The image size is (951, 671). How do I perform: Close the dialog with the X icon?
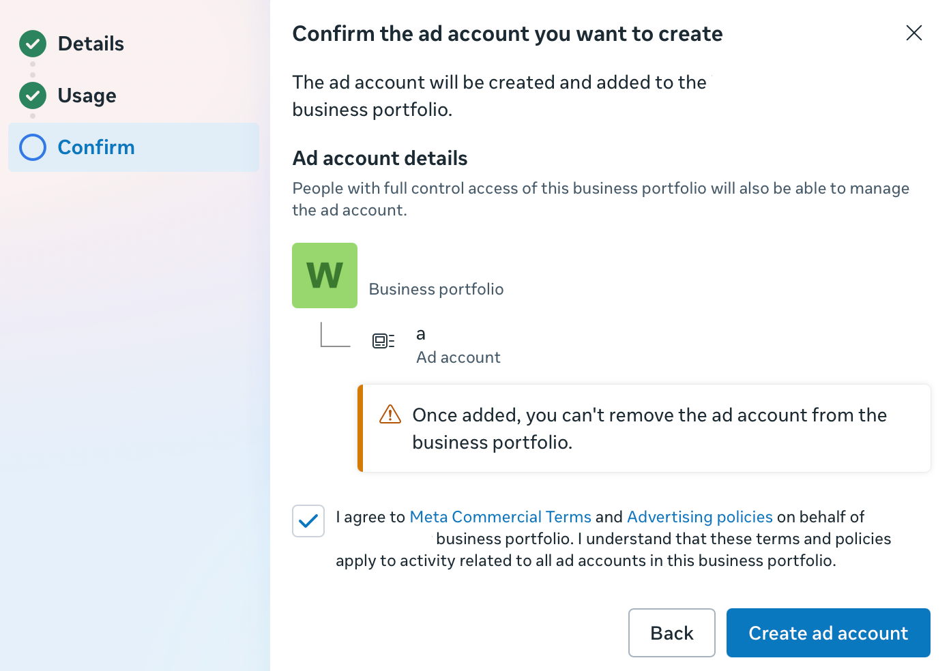(913, 33)
